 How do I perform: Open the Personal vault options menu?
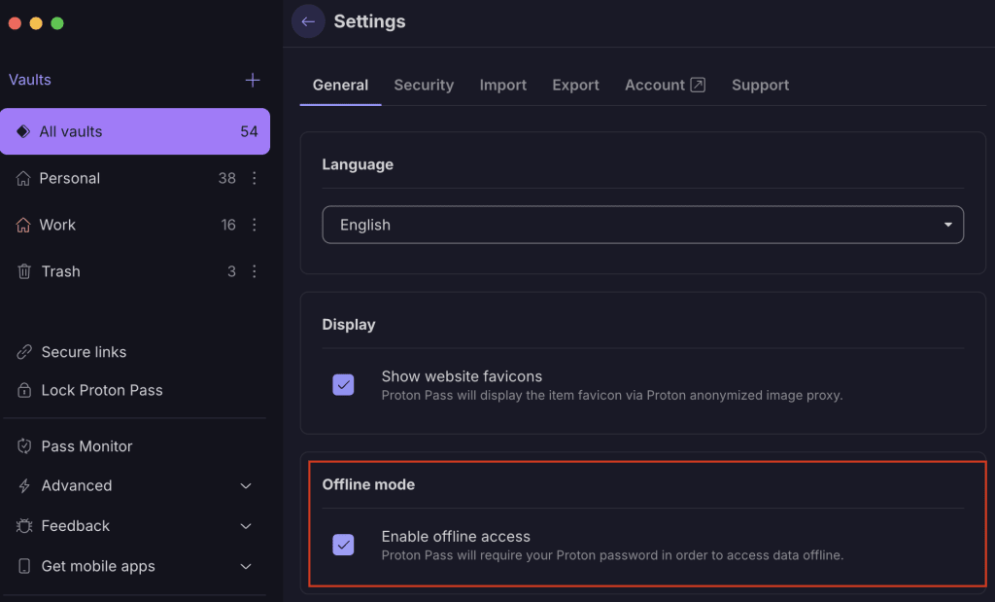tap(255, 178)
